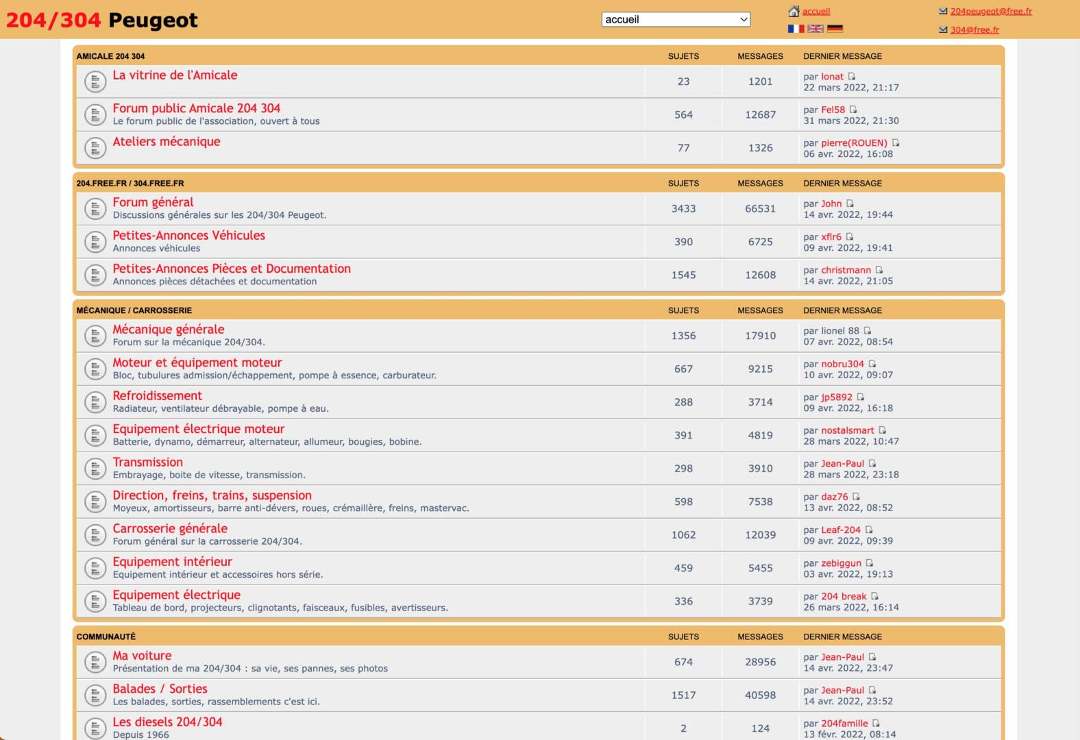This screenshot has width=1080, height=740.
Task: Click forum icon for Equipement électrique
Action: [x=95, y=602]
